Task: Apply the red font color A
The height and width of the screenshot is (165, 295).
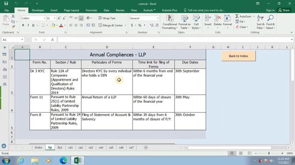Action: point(61,25)
